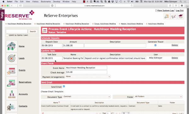Click the graduation cap training icon

pos(180,16)
